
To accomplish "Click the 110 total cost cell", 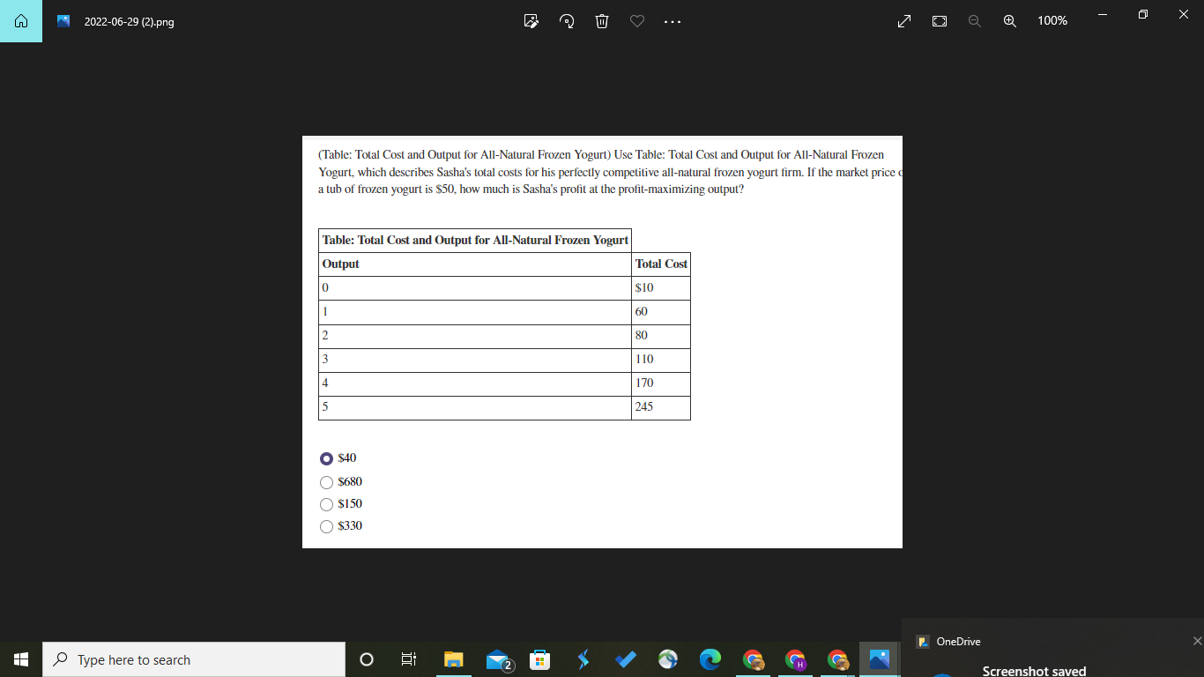I will [x=661, y=360].
